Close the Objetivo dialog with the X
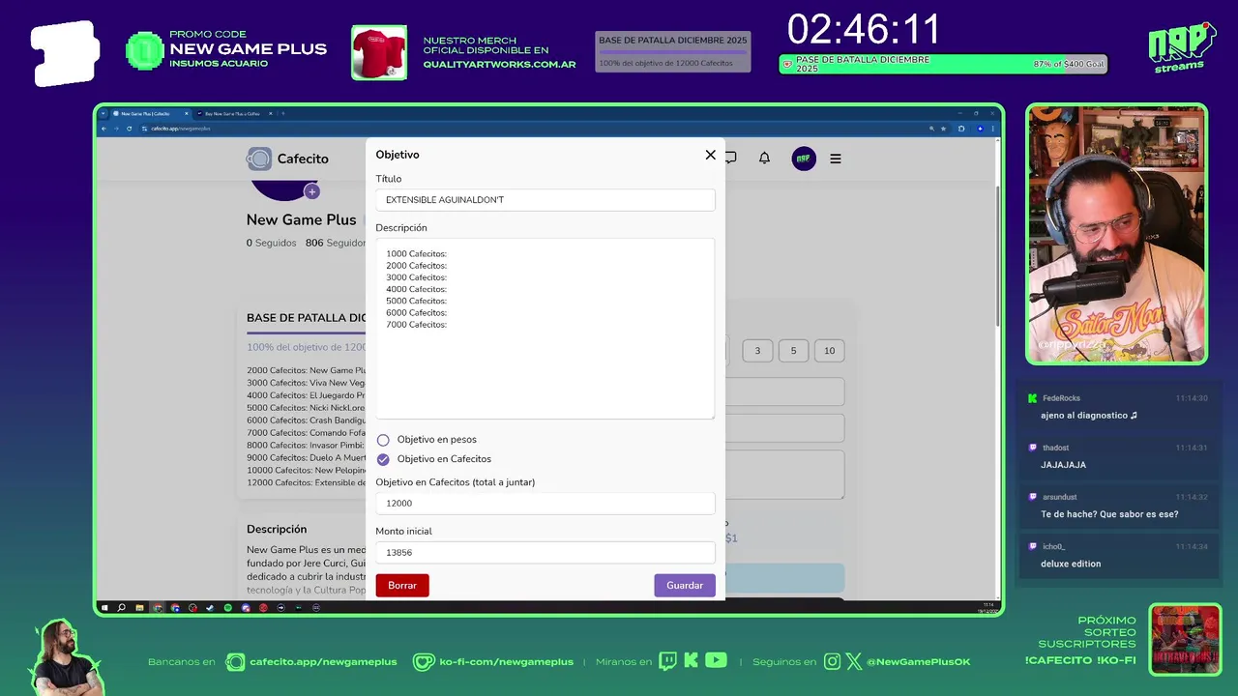The height and width of the screenshot is (696, 1238). (x=710, y=155)
